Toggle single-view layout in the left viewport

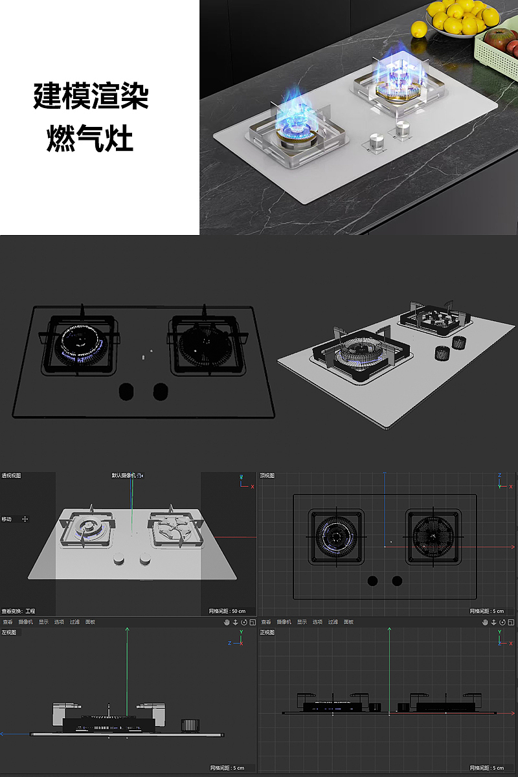pos(253,623)
